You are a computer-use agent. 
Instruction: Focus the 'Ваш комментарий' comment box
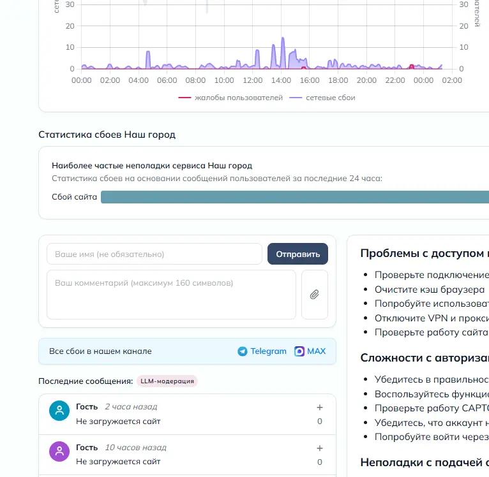point(171,295)
